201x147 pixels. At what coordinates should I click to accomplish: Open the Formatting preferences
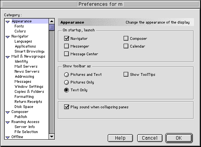(24, 97)
